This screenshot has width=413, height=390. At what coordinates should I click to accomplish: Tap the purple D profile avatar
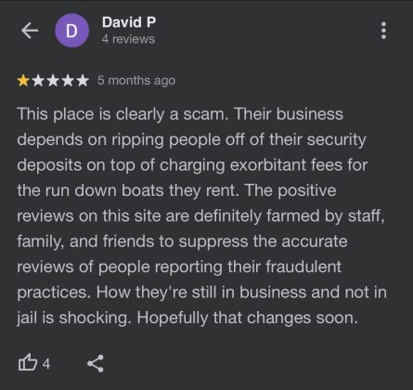(71, 31)
